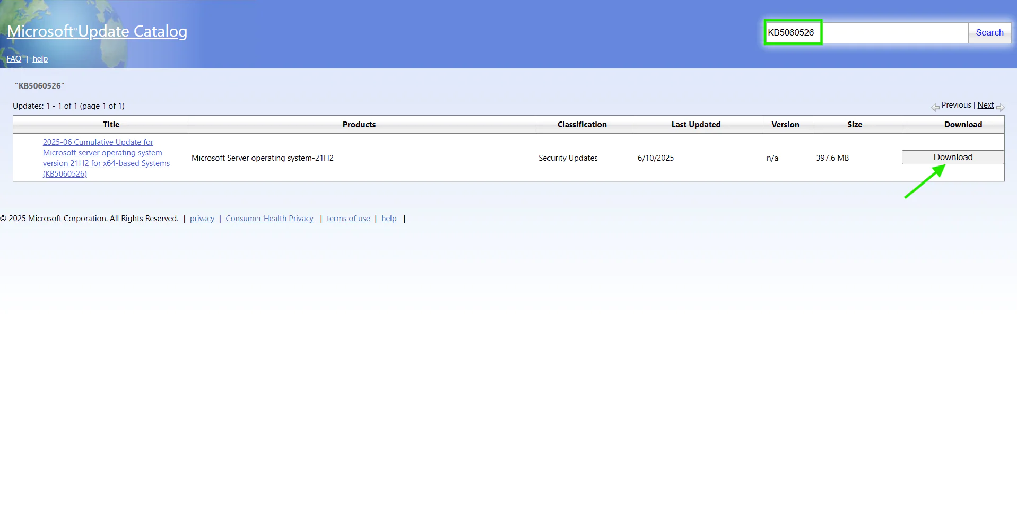
Task: Click the Search button
Action: click(x=989, y=32)
